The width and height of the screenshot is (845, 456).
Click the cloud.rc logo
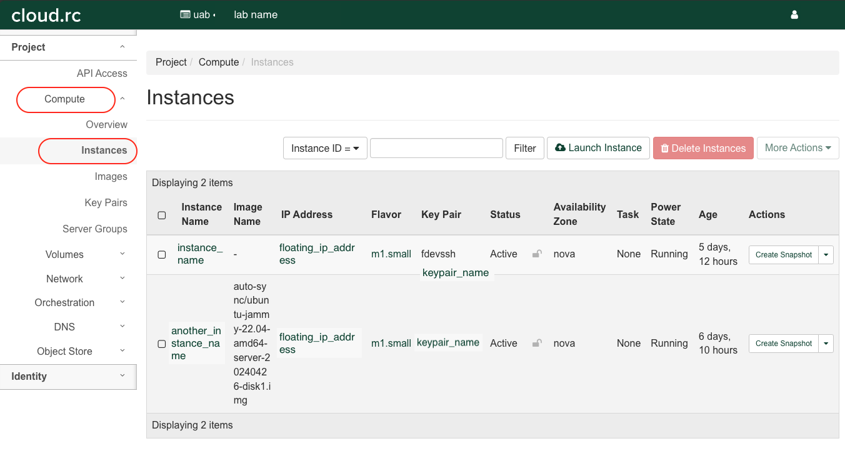(46, 15)
